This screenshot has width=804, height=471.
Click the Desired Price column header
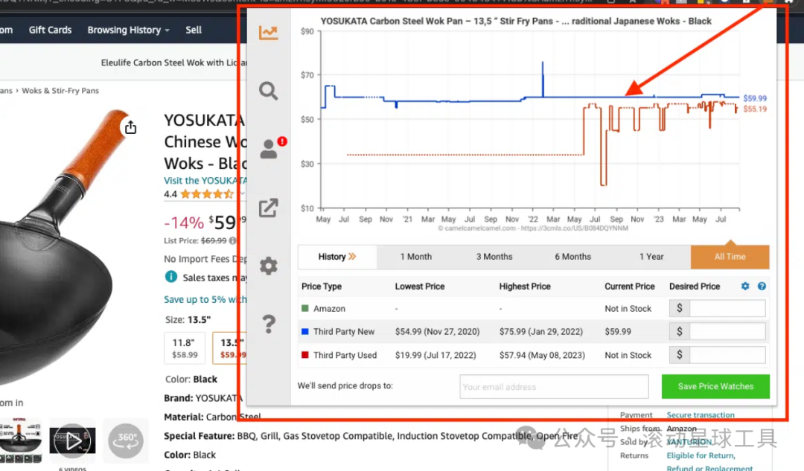[x=695, y=286]
